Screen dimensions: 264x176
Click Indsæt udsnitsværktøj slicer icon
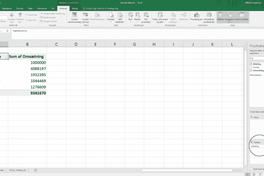tap(74, 17)
